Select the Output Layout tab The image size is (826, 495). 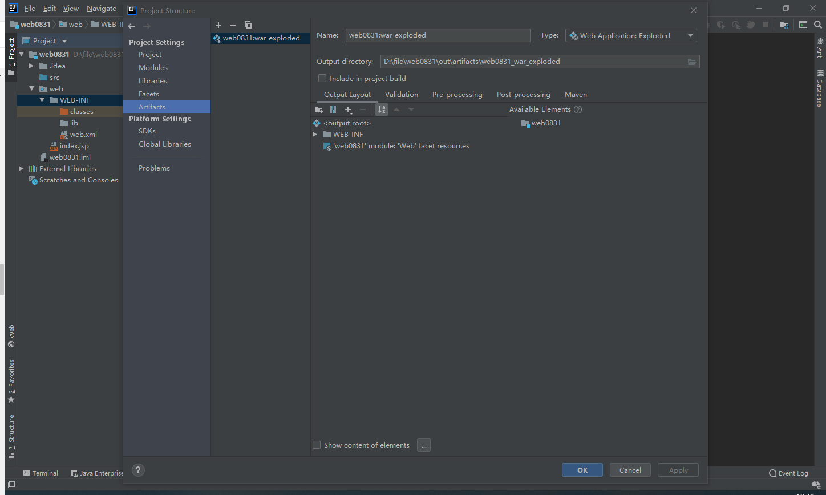[347, 95]
